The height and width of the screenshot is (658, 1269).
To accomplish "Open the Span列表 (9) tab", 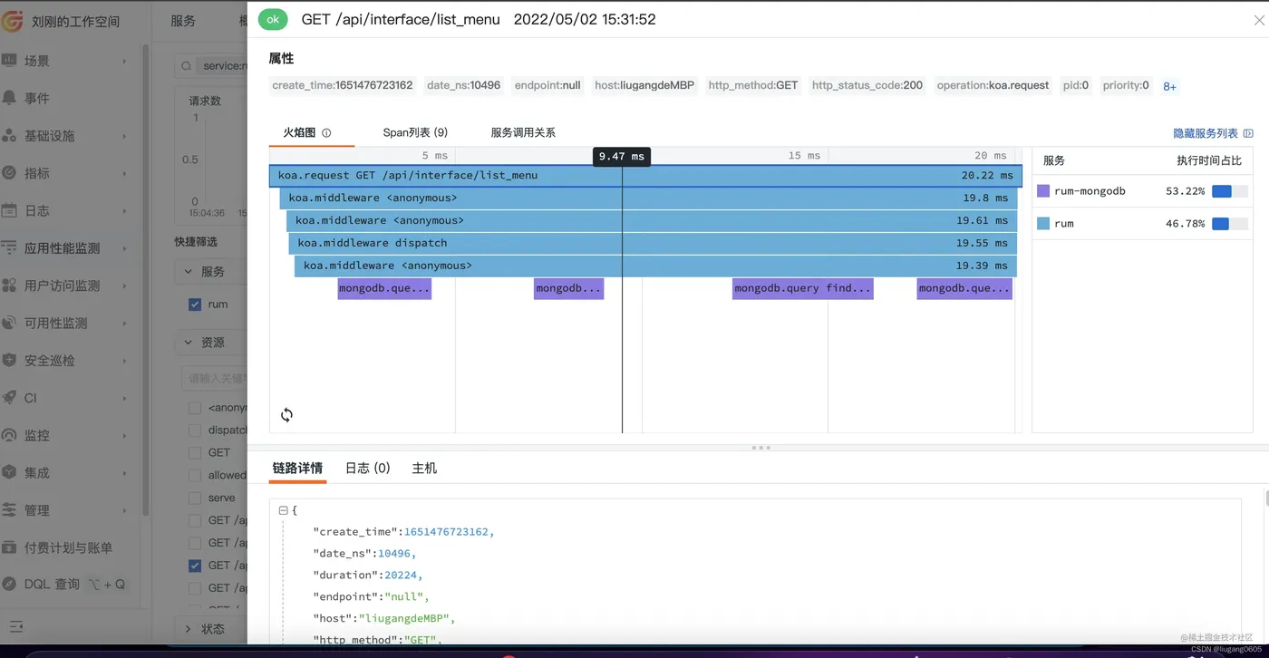I will point(415,132).
